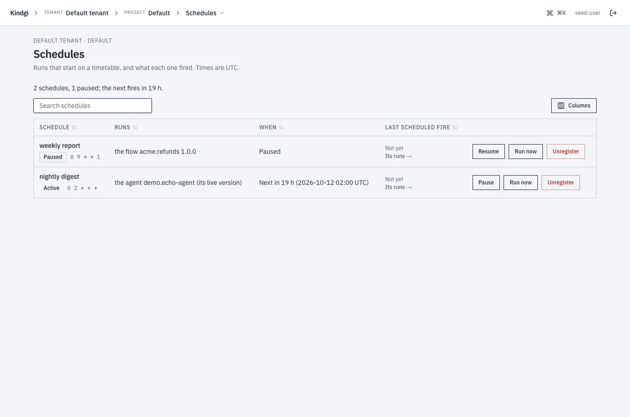The width and height of the screenshot is (630, 417).
Task: Sort by the Schedule column arrows
Action: tap(74, 127)
